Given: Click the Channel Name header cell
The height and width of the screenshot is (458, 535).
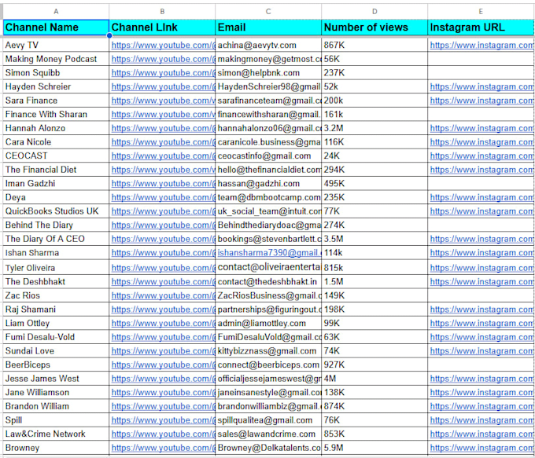Looking at the screenshot, I should pos(56,27).
